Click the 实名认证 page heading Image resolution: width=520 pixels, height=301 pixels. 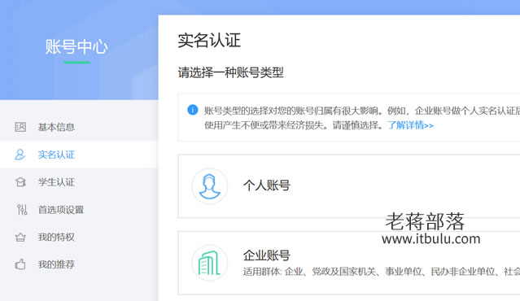click(209, 40)
